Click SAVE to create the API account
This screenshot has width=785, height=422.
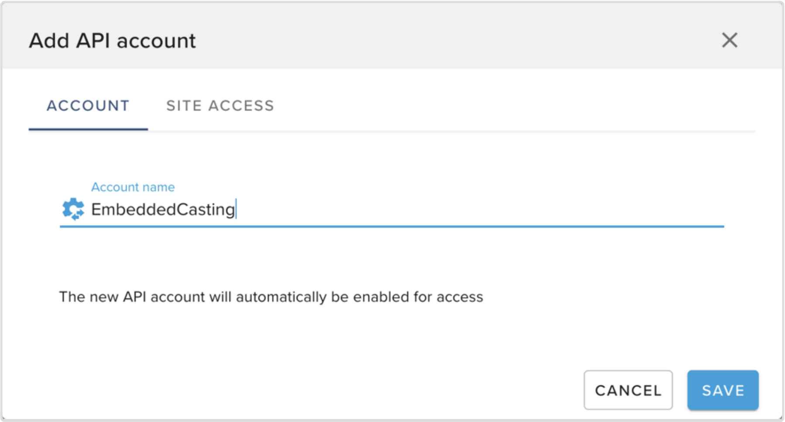(x=722, y=390)
